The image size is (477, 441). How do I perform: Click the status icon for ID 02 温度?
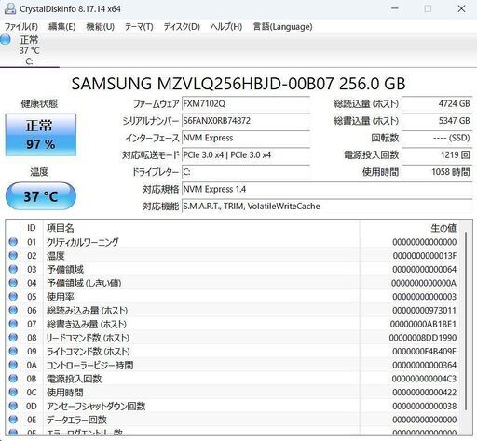[13, 255]
